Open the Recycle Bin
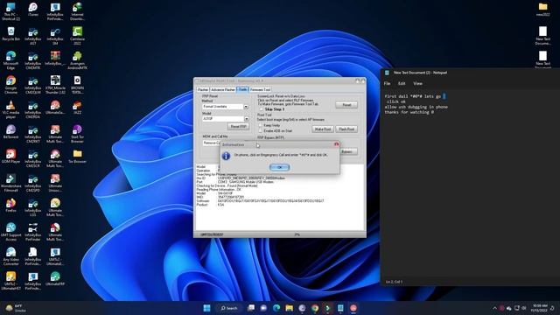Image resolution: width=560 pixels, height=315 pixels. [x=10, y=34]
